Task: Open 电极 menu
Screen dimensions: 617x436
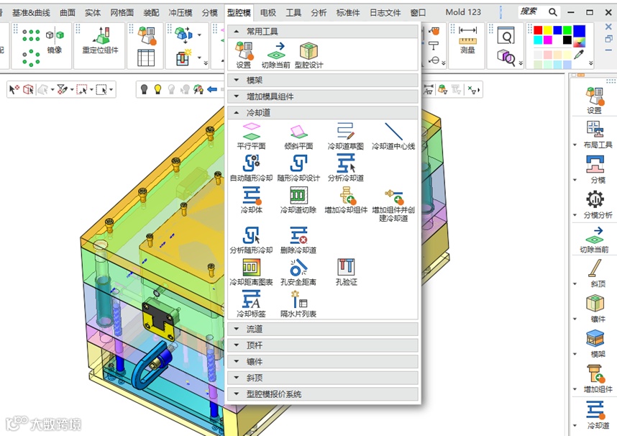Action: coord(268,13)
